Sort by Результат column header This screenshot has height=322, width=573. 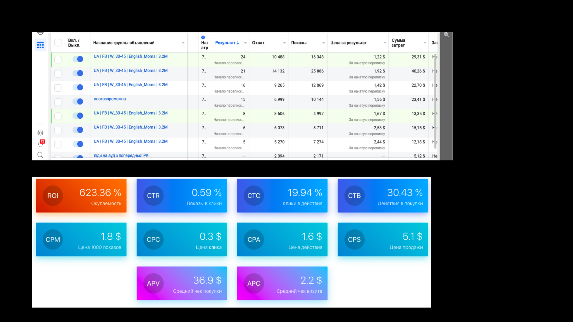pyautogui.click(x=227, y=43)
